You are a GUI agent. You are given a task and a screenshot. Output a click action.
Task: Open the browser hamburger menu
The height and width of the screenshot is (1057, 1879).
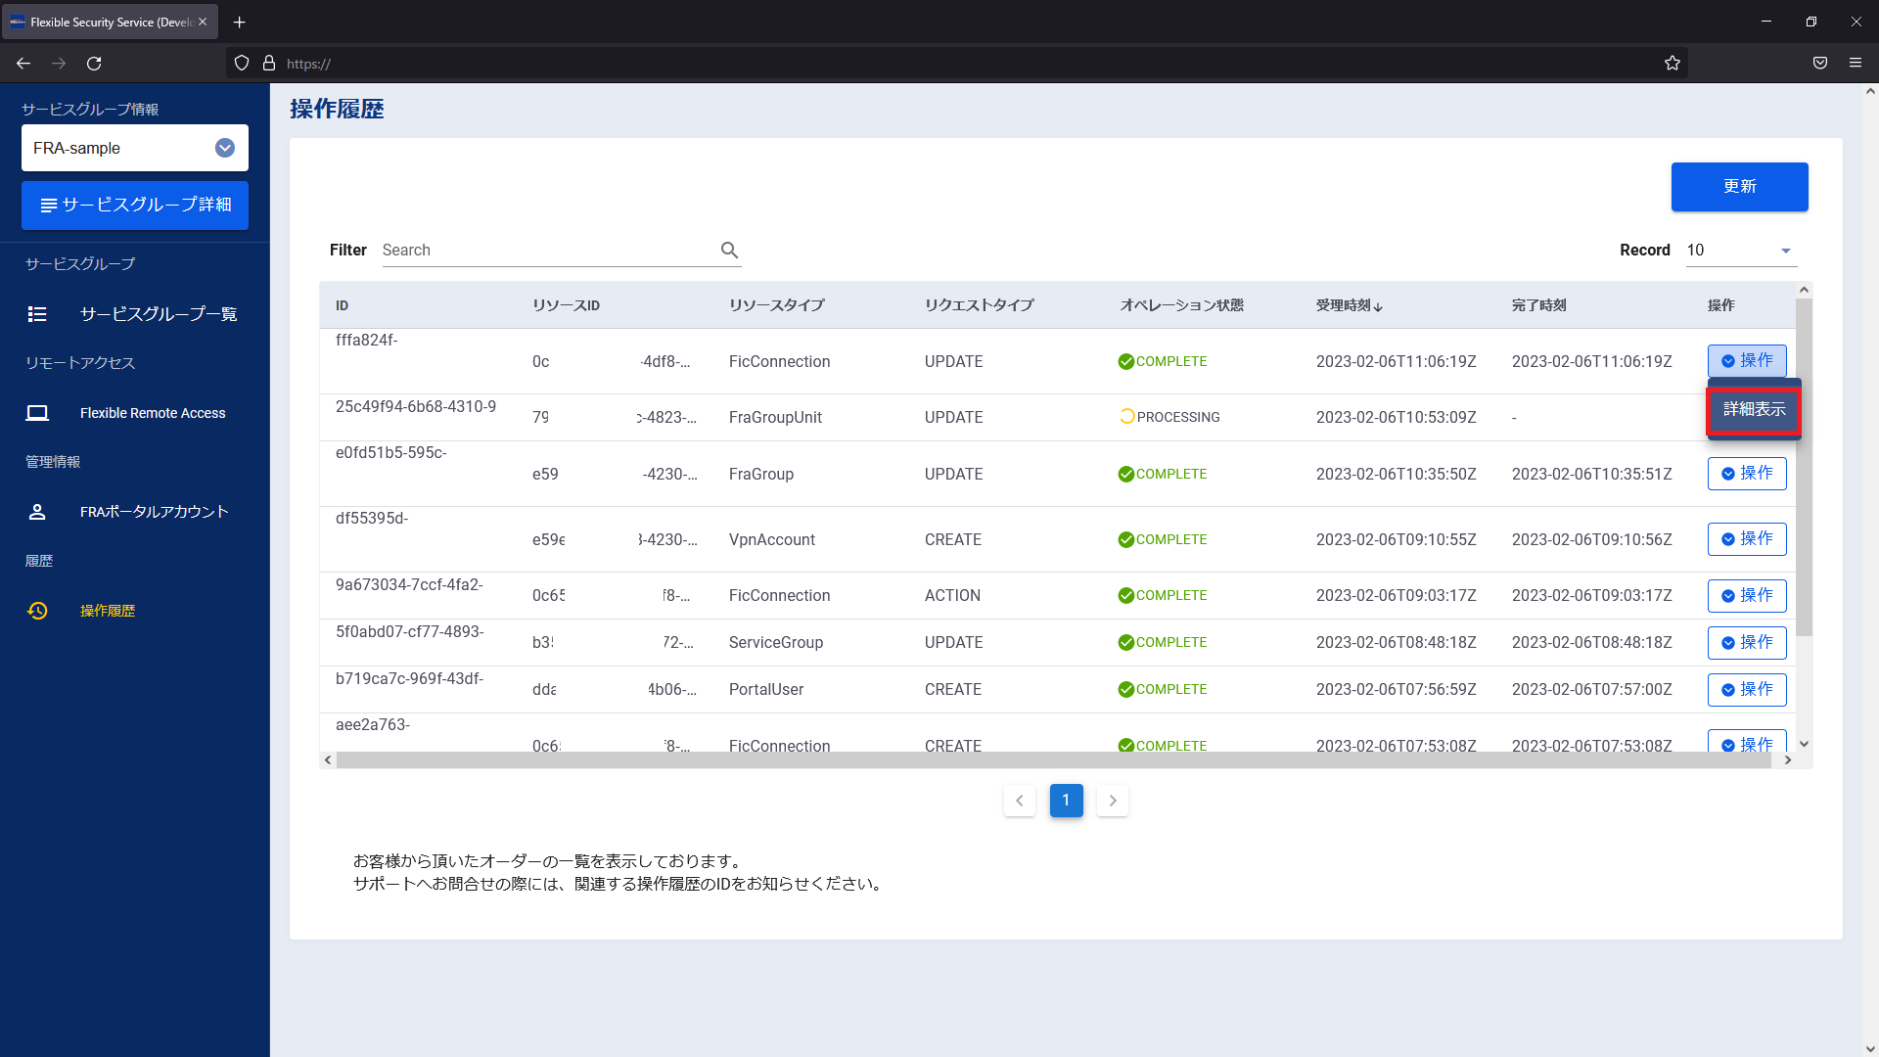tap(1855, 64)
